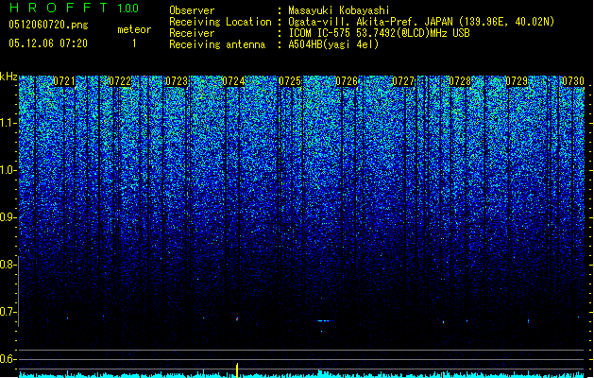Click the Observer field label
The width and height of the screenshot is (594, 378).
192,10
